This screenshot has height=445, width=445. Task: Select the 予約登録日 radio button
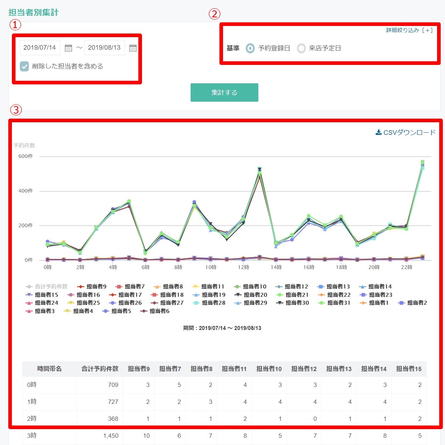pos(250,48)
